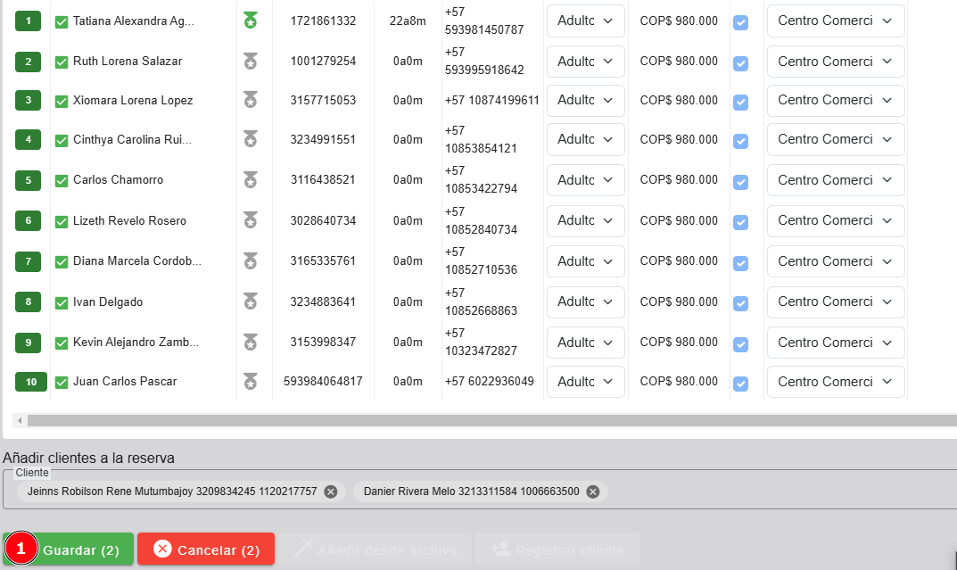Expand Centro Comercial dropdown for Carlos Chamorro
957x570 pixels.
(x=835, y=180)
